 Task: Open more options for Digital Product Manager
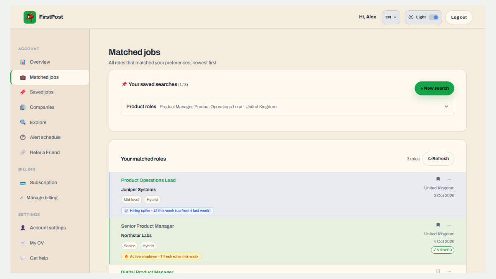coord(449,271)
